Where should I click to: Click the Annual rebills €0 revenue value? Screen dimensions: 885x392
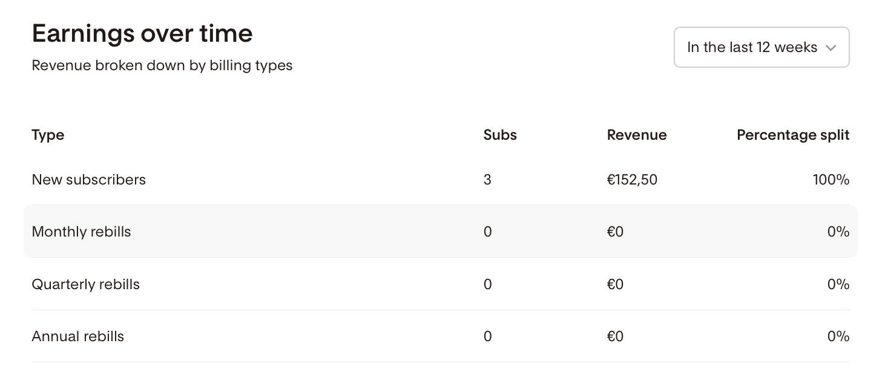tap(615, 336)
